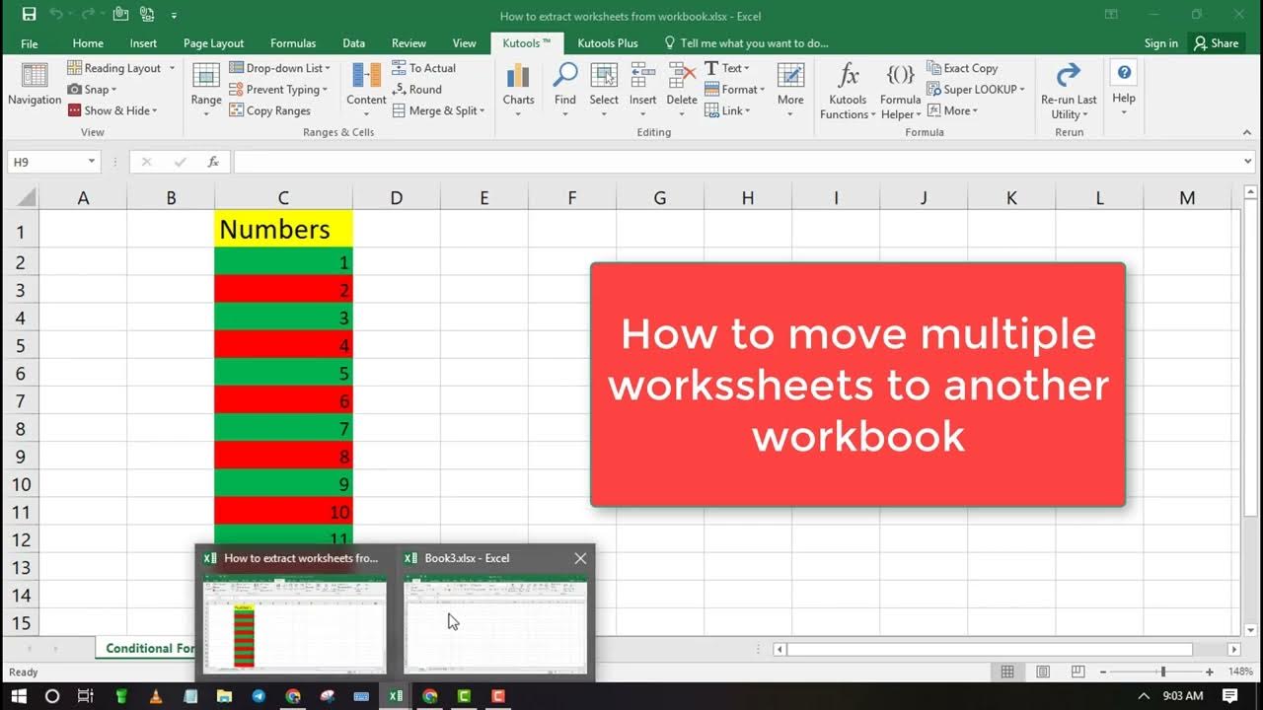
Task: Collapse the formula bar dropdown arrow
Action: (1245, 161)
